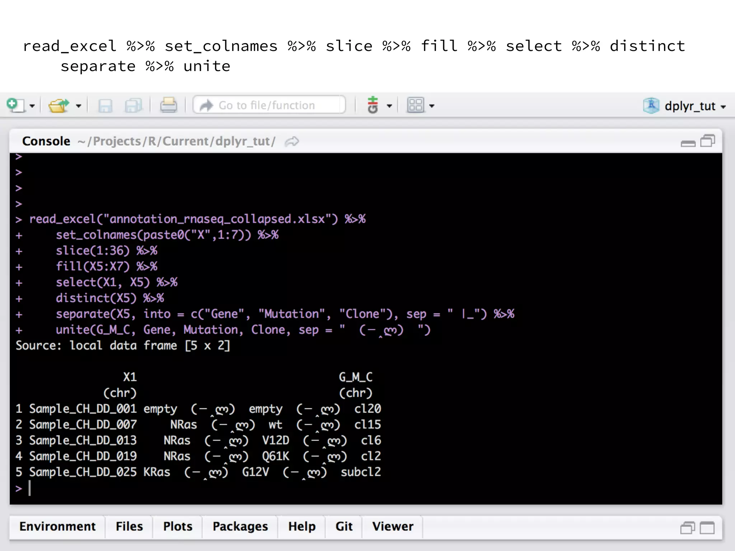Click the Save document icon

(105, 106)
